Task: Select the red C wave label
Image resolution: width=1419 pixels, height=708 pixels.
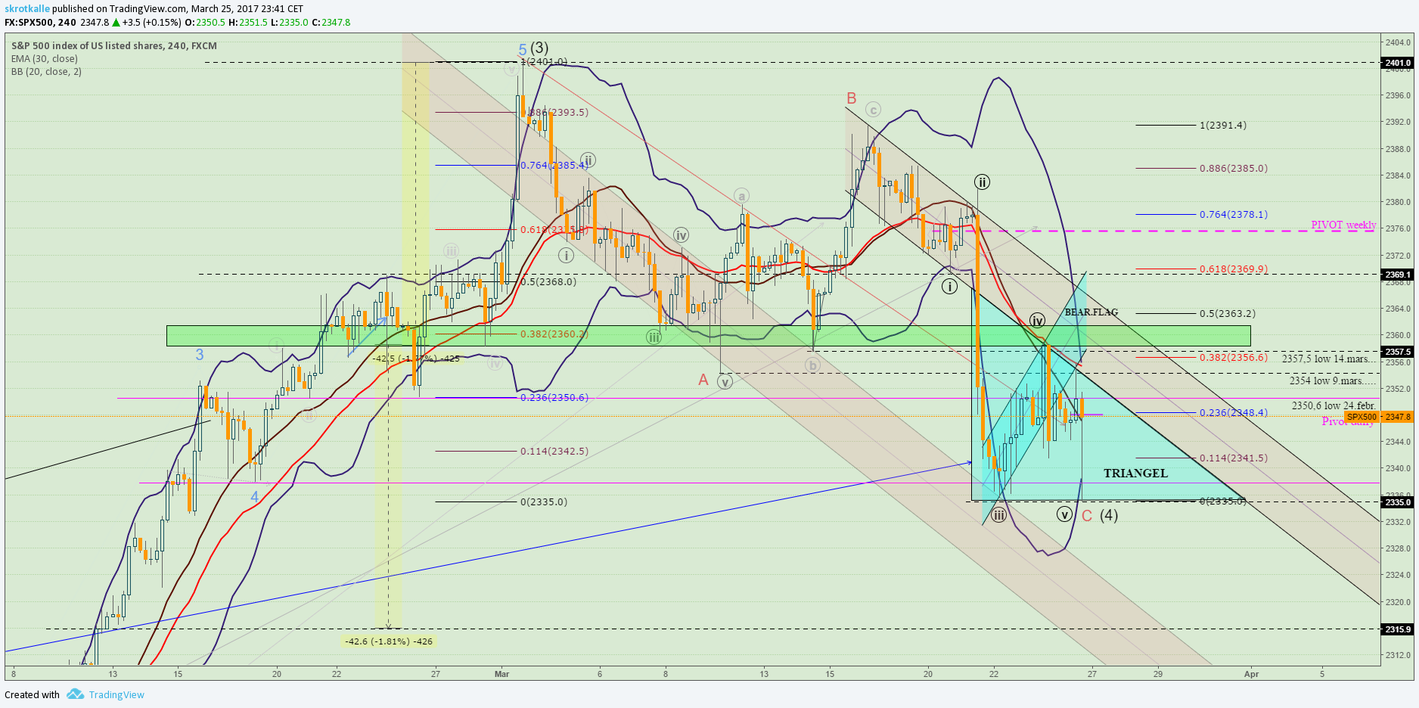Action: (1087, 516)
